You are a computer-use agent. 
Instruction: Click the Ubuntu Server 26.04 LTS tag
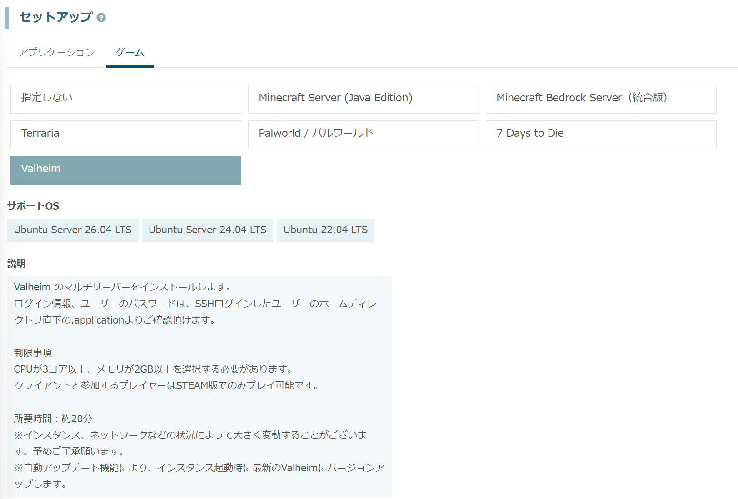click(x=73, y=230)
